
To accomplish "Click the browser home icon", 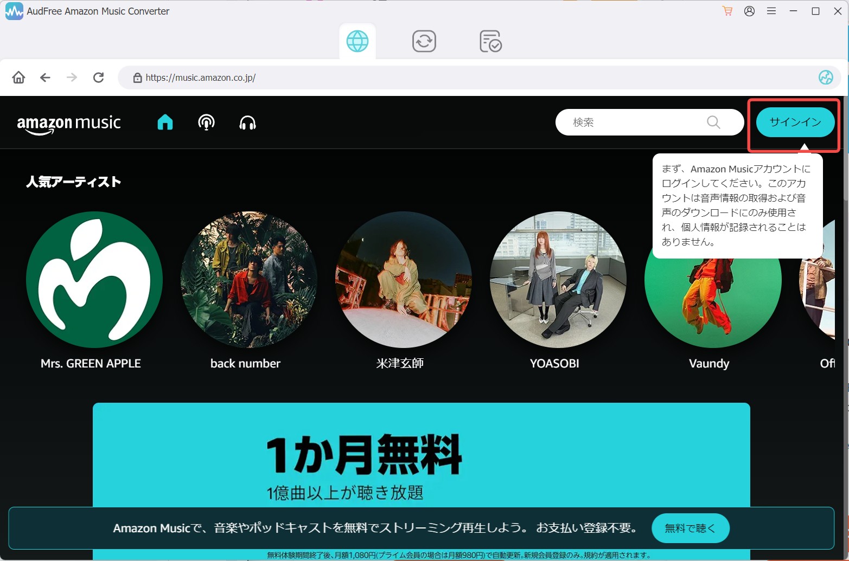I will coord(18,78).
